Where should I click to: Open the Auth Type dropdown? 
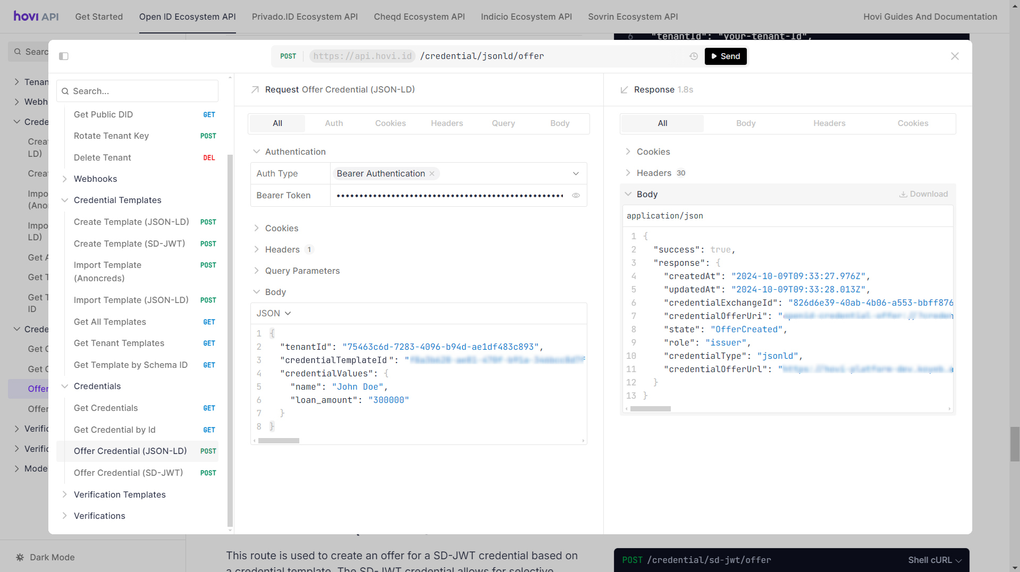coord(576,174)
